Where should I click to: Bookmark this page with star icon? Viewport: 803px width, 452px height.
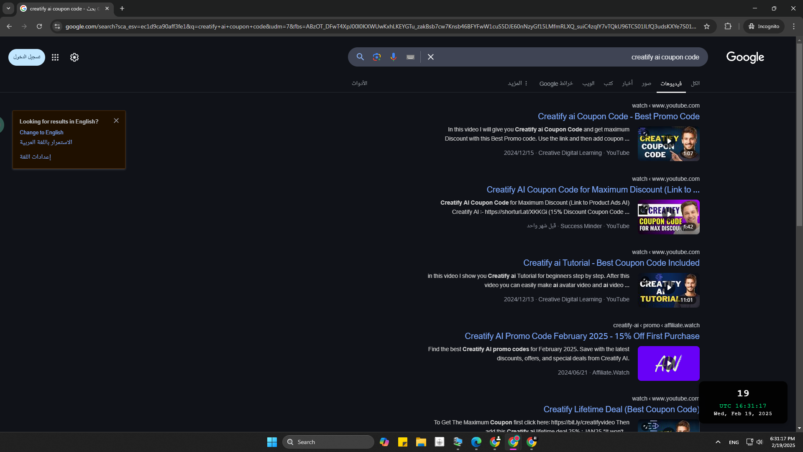click(x=707, y=26)
